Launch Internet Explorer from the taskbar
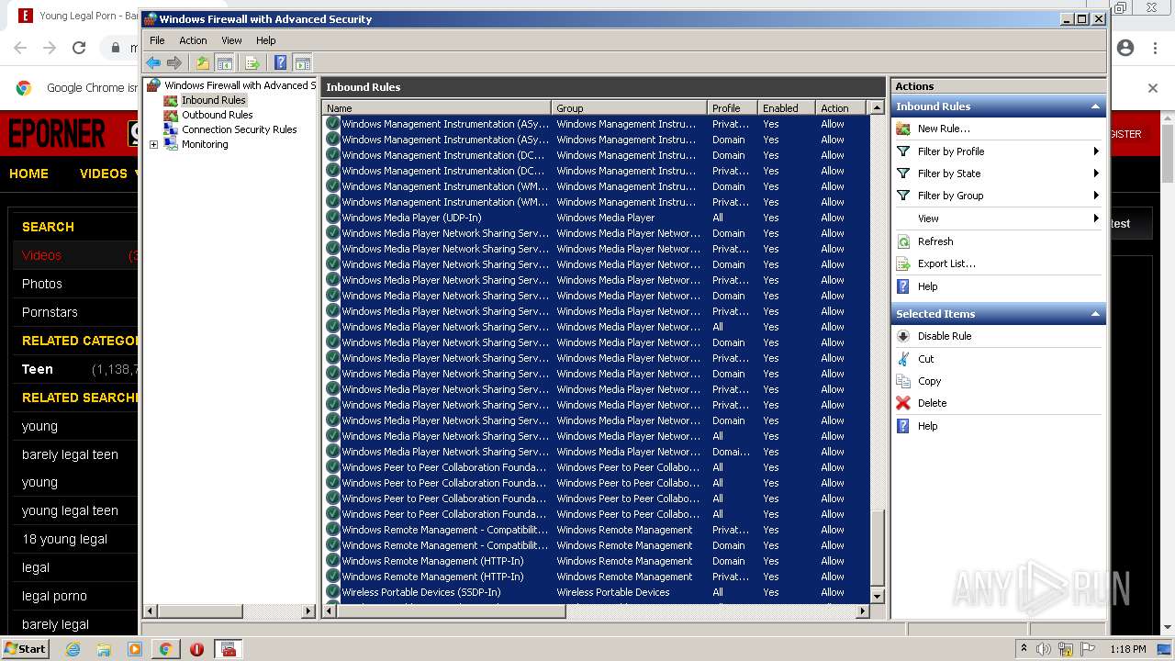 pos(73,649)
